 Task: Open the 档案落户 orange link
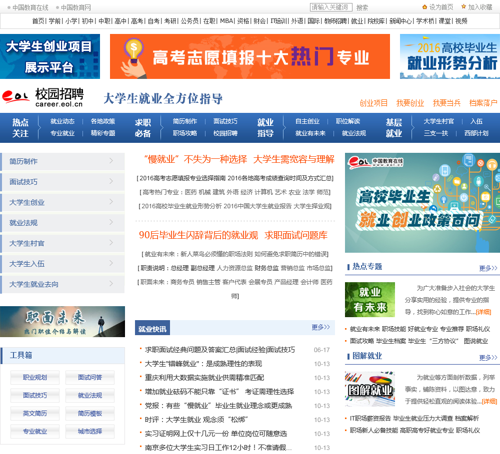[483, 103]
